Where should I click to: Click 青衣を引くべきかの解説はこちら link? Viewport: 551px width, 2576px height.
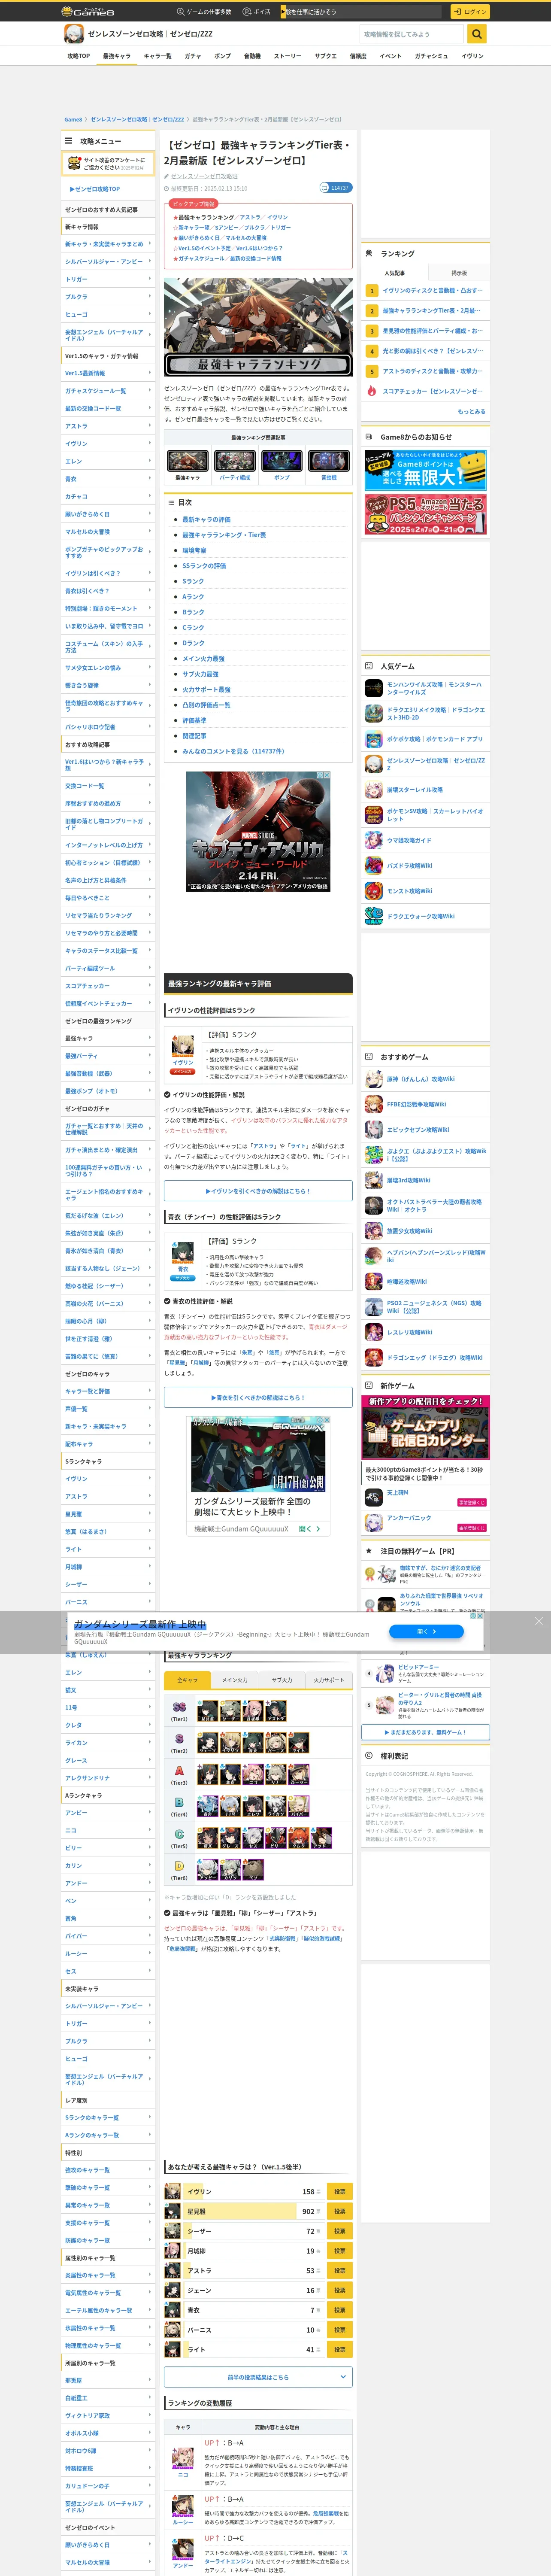(x=258, y=1397)
